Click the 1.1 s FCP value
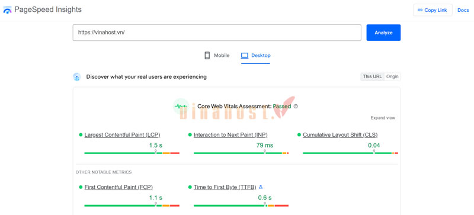 click(x=156, y=198)
